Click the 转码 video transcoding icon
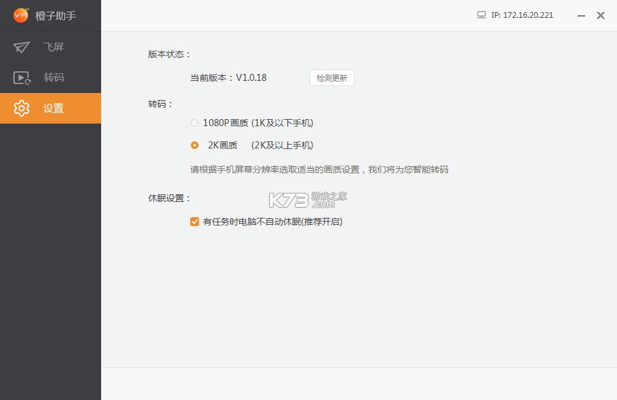 [x=22, y=77]
